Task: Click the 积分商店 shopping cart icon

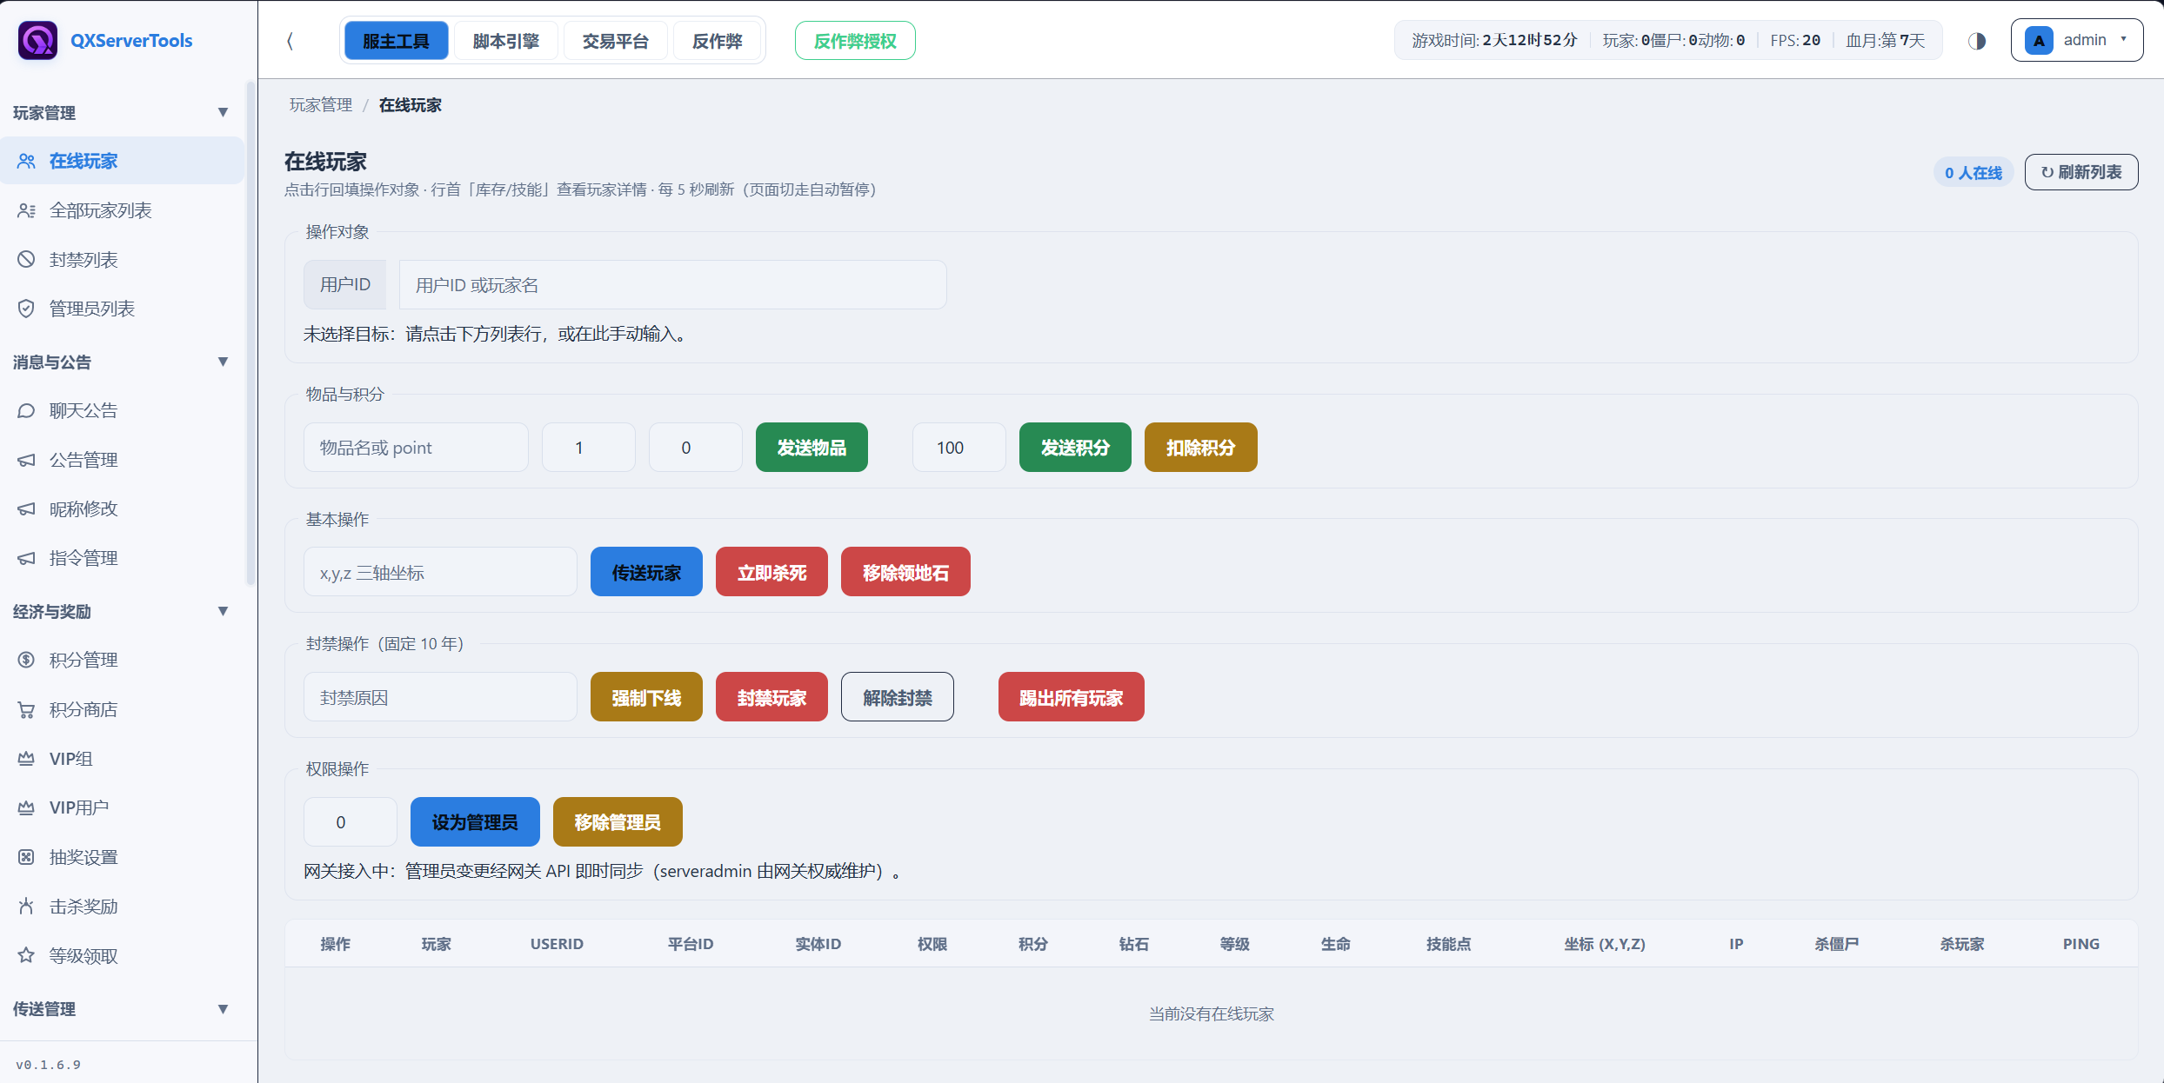Action: (x=26, y=709)
